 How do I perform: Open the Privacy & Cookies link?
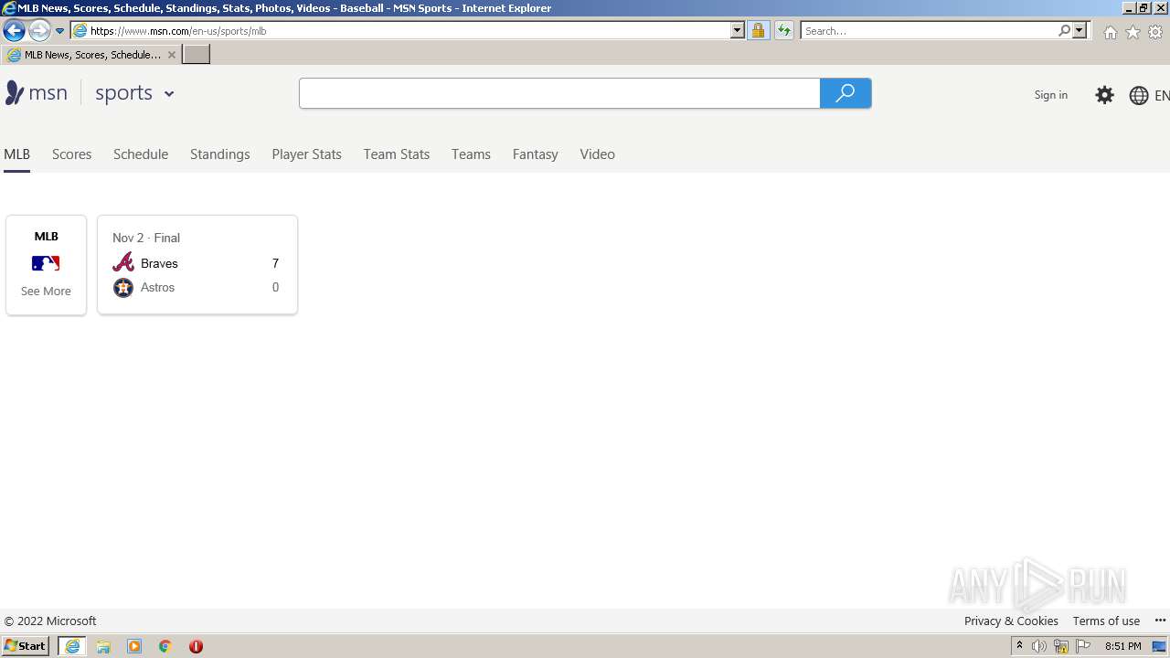[x=1011, y=621]
